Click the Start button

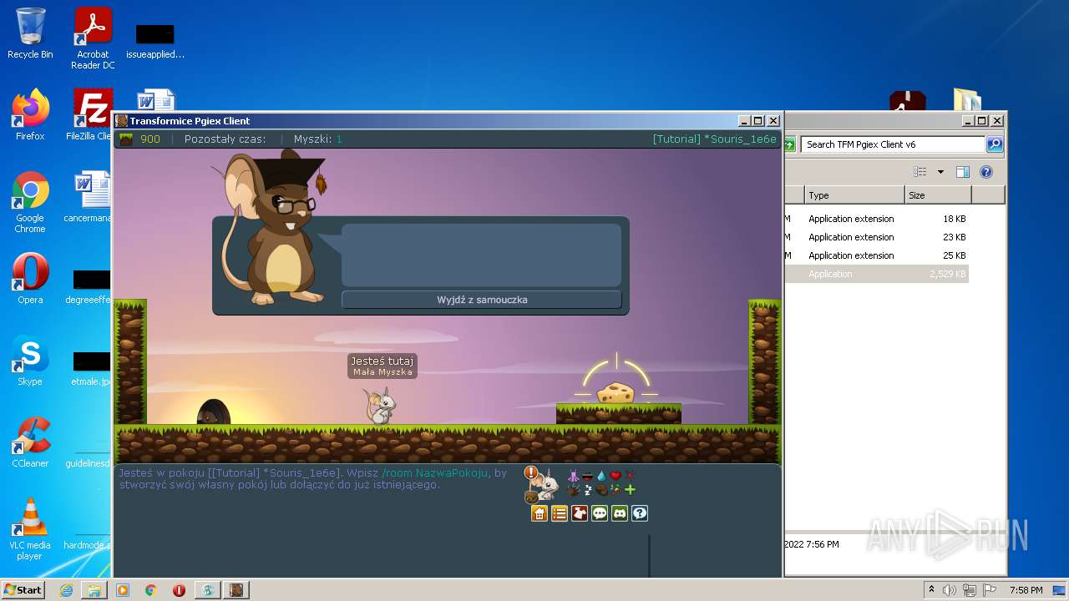tap(23, 589)
